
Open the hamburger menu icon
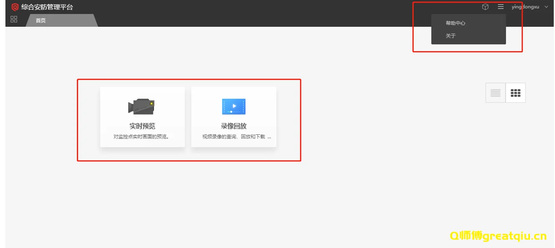[x=500, y=7]
